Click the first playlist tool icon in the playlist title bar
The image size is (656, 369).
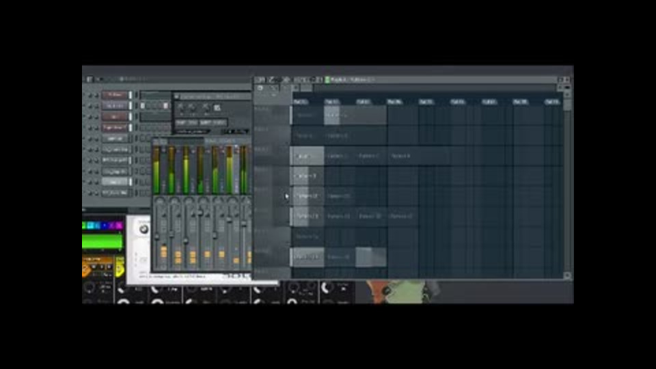tap(260, 79)
